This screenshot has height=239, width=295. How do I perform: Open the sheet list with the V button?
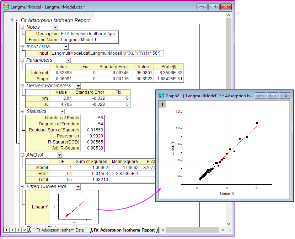click(x=24, y=230)
